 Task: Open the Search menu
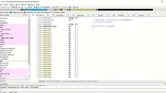point(12,5)
